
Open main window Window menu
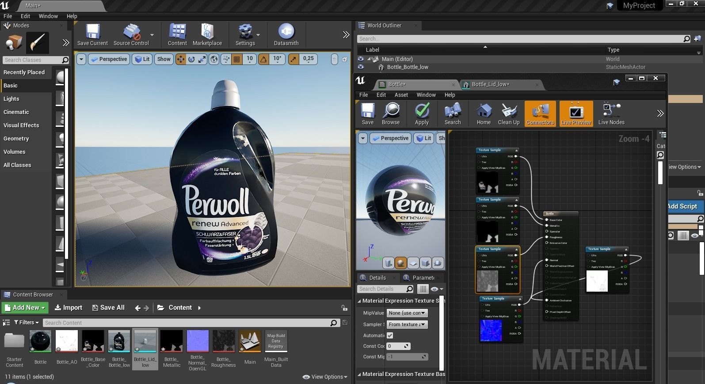click(x=48, y=16)
